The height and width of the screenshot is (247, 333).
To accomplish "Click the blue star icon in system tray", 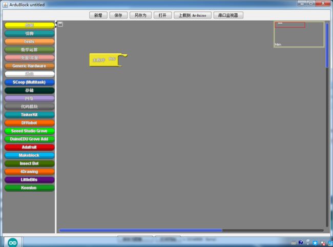I will pyautogui.click(x=315, y=243).
